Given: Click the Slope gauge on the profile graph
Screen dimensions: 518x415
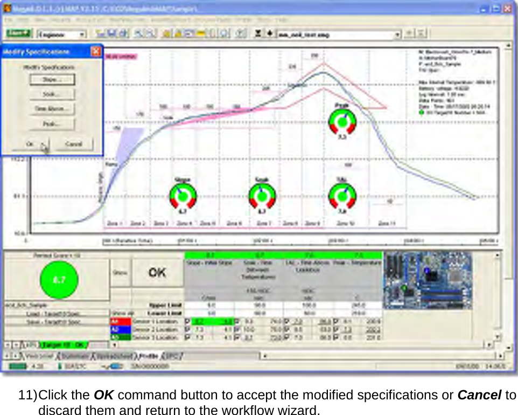Looking at the screenshot, I should [x=183, y=196].
